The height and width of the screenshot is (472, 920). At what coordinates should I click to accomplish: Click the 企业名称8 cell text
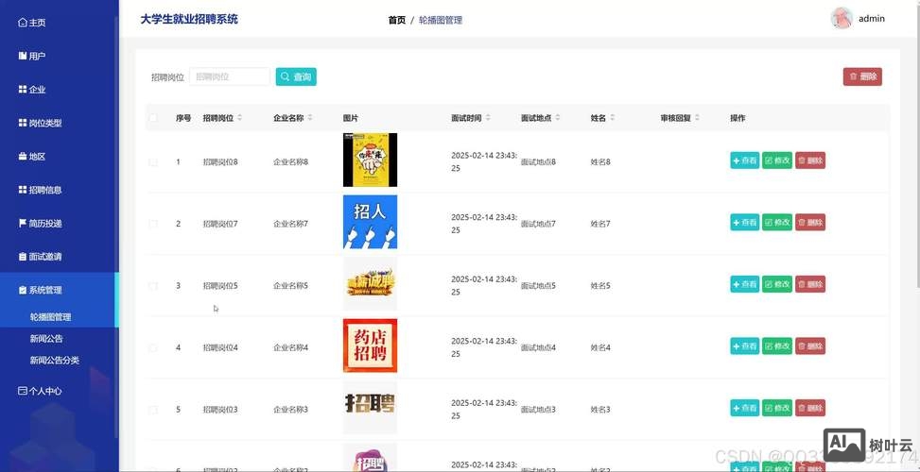pos(290,161)
